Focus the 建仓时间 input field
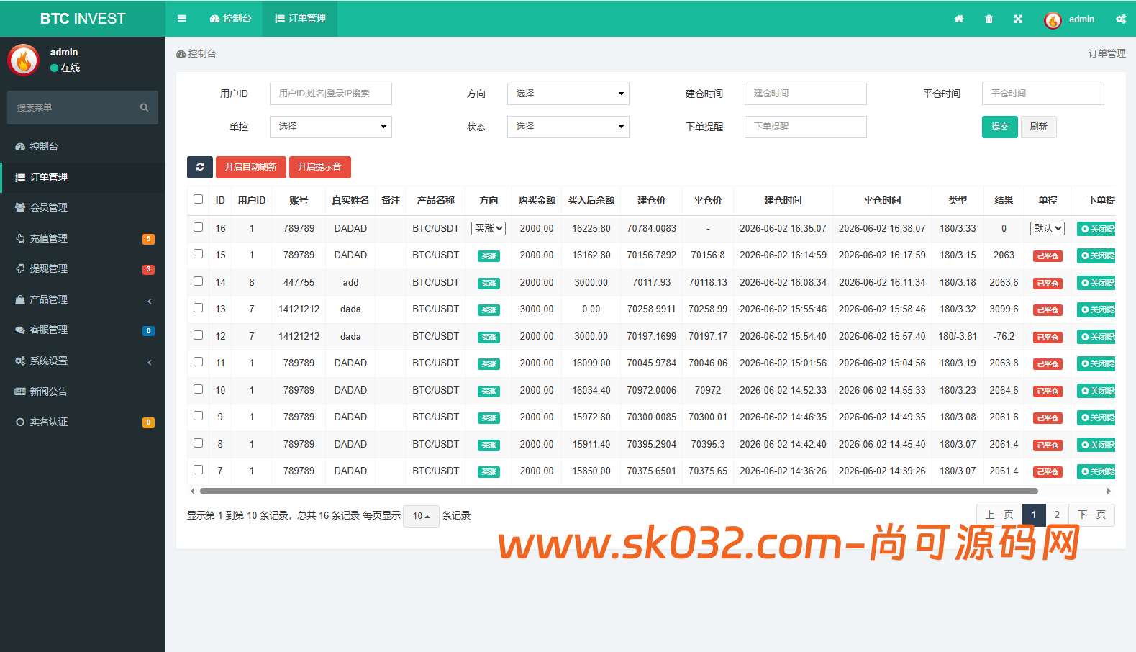Viewport: 1136px width, 652px height. click(x=806, y=94)
